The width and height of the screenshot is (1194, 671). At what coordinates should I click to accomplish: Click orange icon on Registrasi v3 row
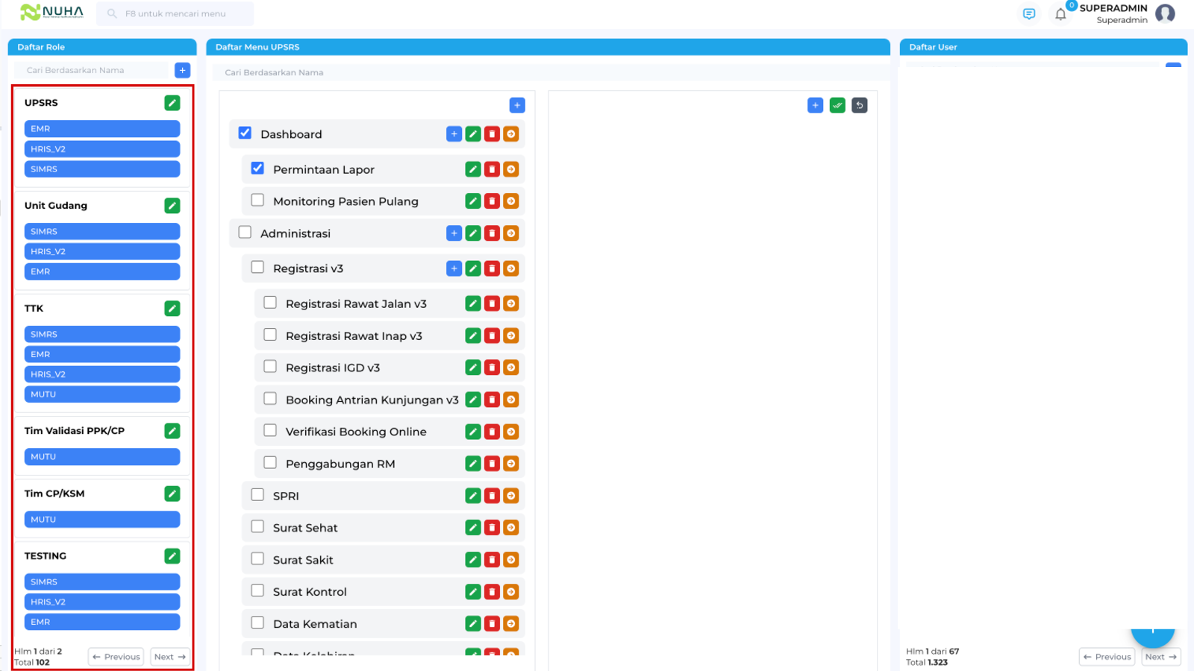[x=511, y=268]
